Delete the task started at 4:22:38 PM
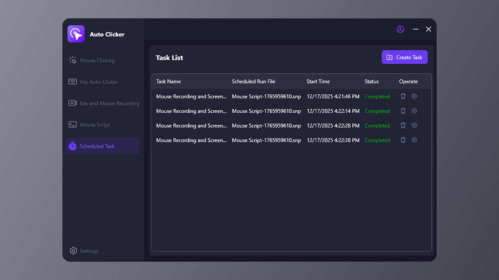This screenshot has height=280, width=499. coord(403,140)
